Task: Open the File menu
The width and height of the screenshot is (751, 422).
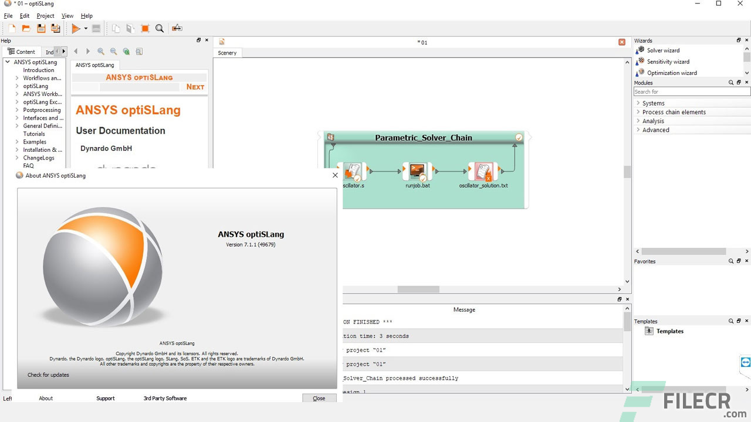Action: (x=8, y=16)
